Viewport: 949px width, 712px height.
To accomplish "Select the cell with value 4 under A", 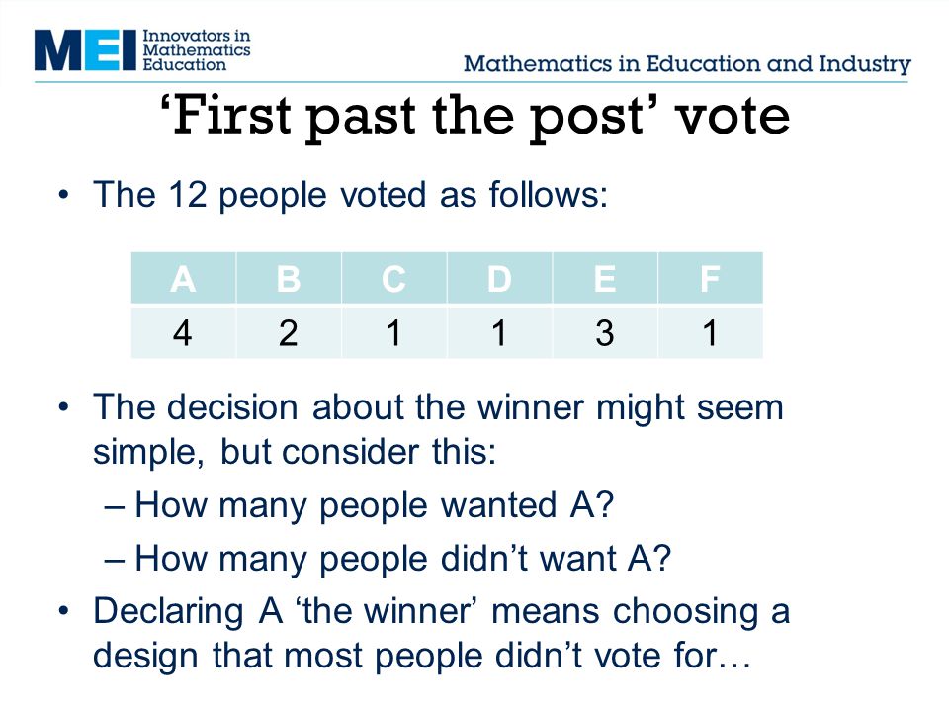I will click(184, 332).
